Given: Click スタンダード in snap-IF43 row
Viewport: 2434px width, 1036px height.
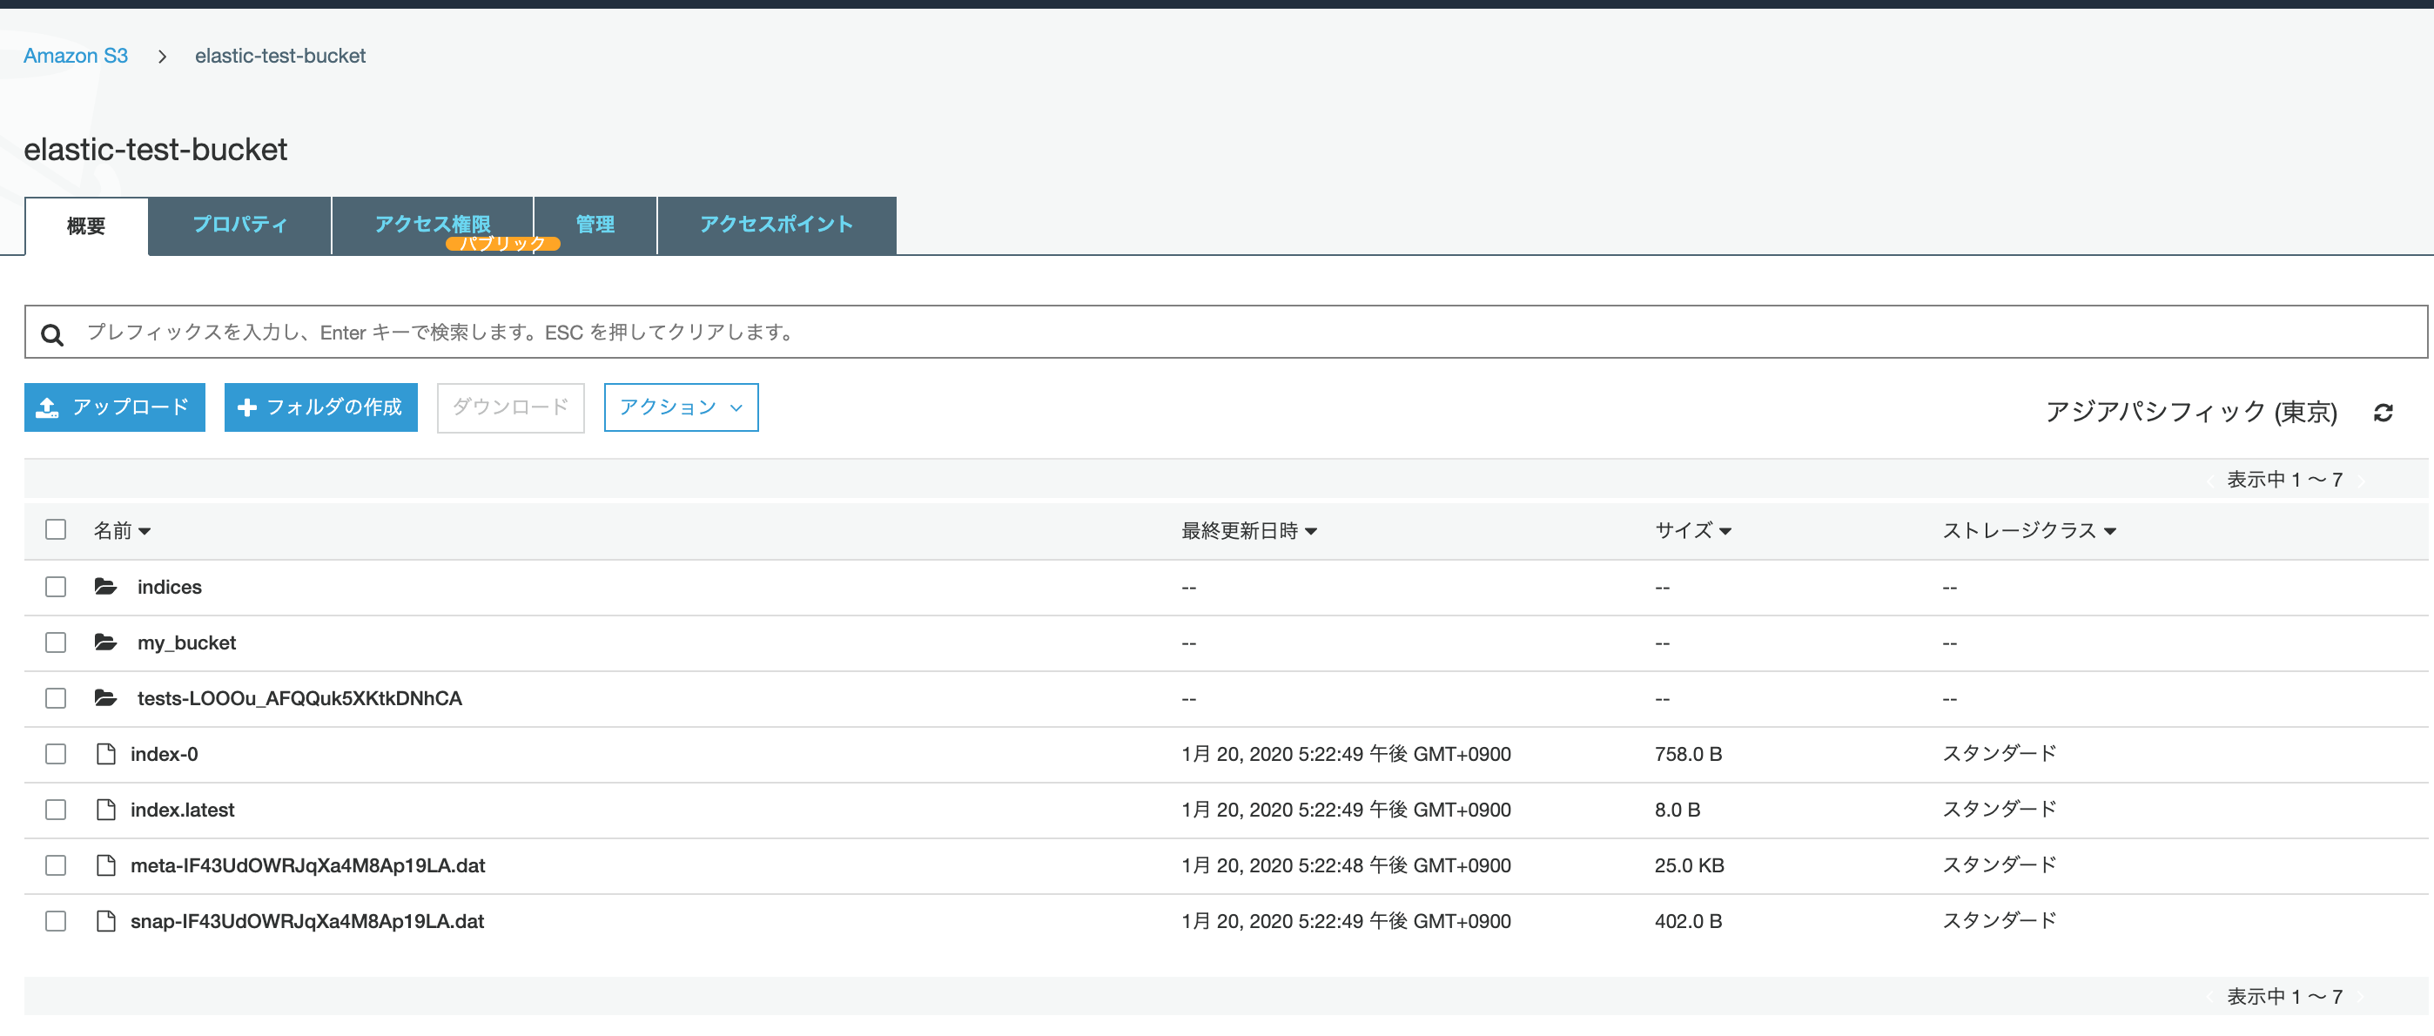Looking at the screenshot, I should point(1999,922).
